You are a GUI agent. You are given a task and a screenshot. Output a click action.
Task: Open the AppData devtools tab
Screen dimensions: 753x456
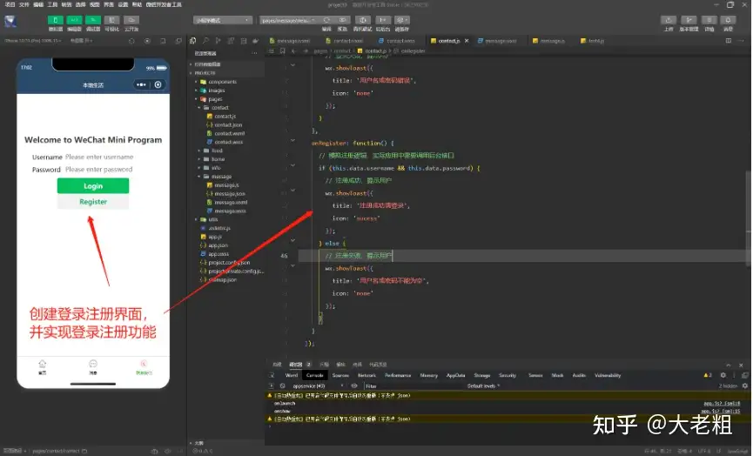[x=456, y=375]
